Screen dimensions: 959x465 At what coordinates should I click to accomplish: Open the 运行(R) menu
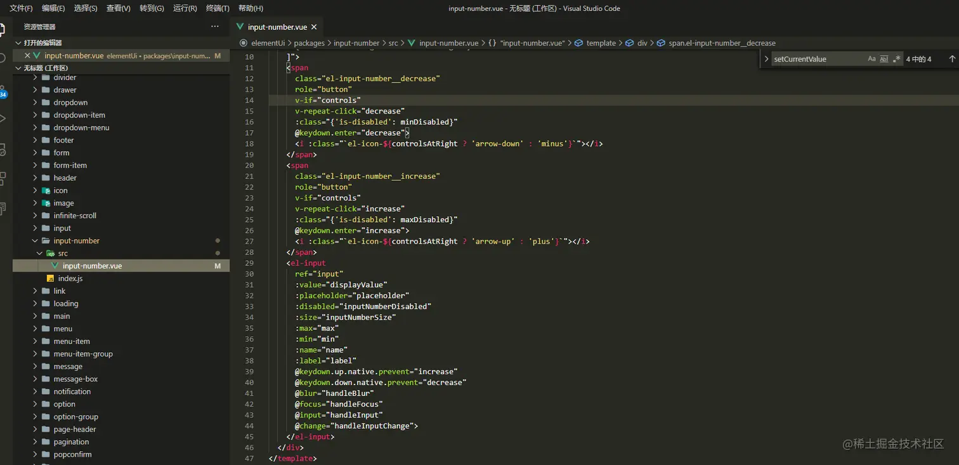tap(185, 8)
